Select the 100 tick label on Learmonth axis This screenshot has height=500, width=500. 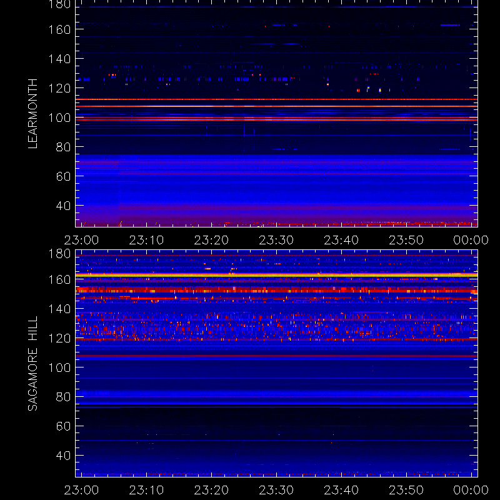coord(59,117)
